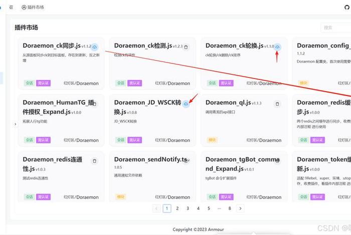Delete the Doraemon_redis连通性.js plugin
351x235 pixels.
pyautogui.click(x=94, y=161)
